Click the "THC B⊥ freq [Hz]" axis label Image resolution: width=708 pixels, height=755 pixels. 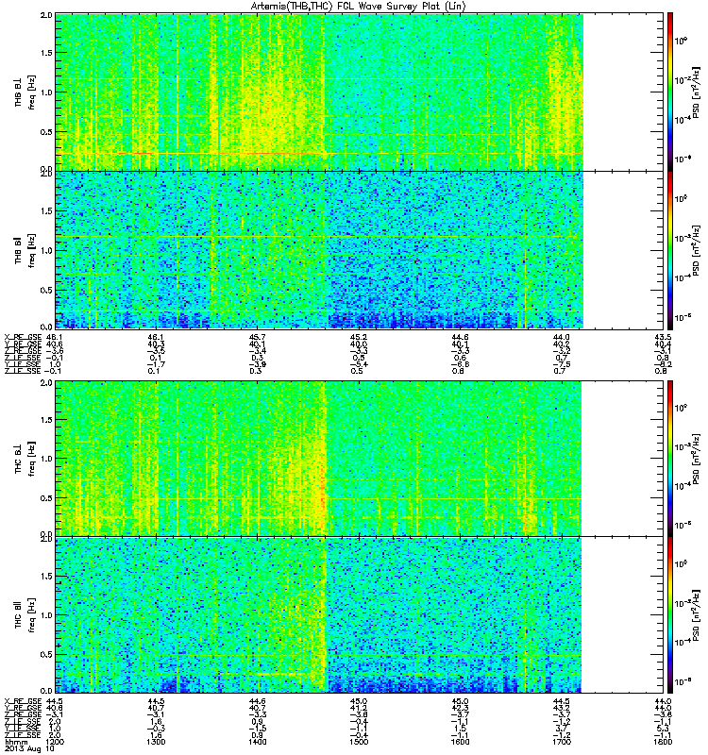pos(25,459)
